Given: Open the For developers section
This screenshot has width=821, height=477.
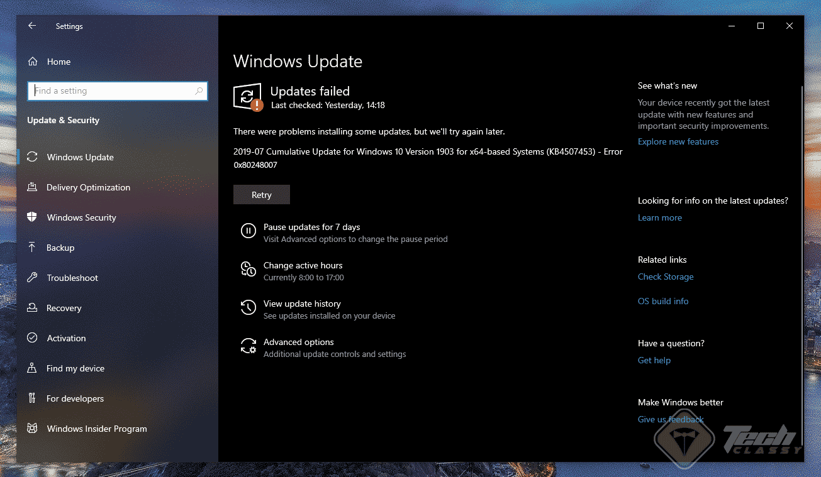Looking at the screenshot, I should coord(75,398).
